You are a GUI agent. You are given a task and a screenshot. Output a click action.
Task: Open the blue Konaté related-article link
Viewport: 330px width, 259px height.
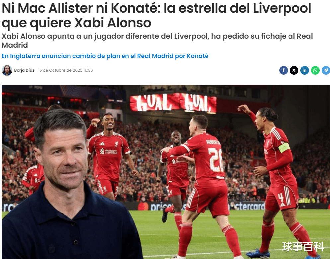click(x=105, y=56)
